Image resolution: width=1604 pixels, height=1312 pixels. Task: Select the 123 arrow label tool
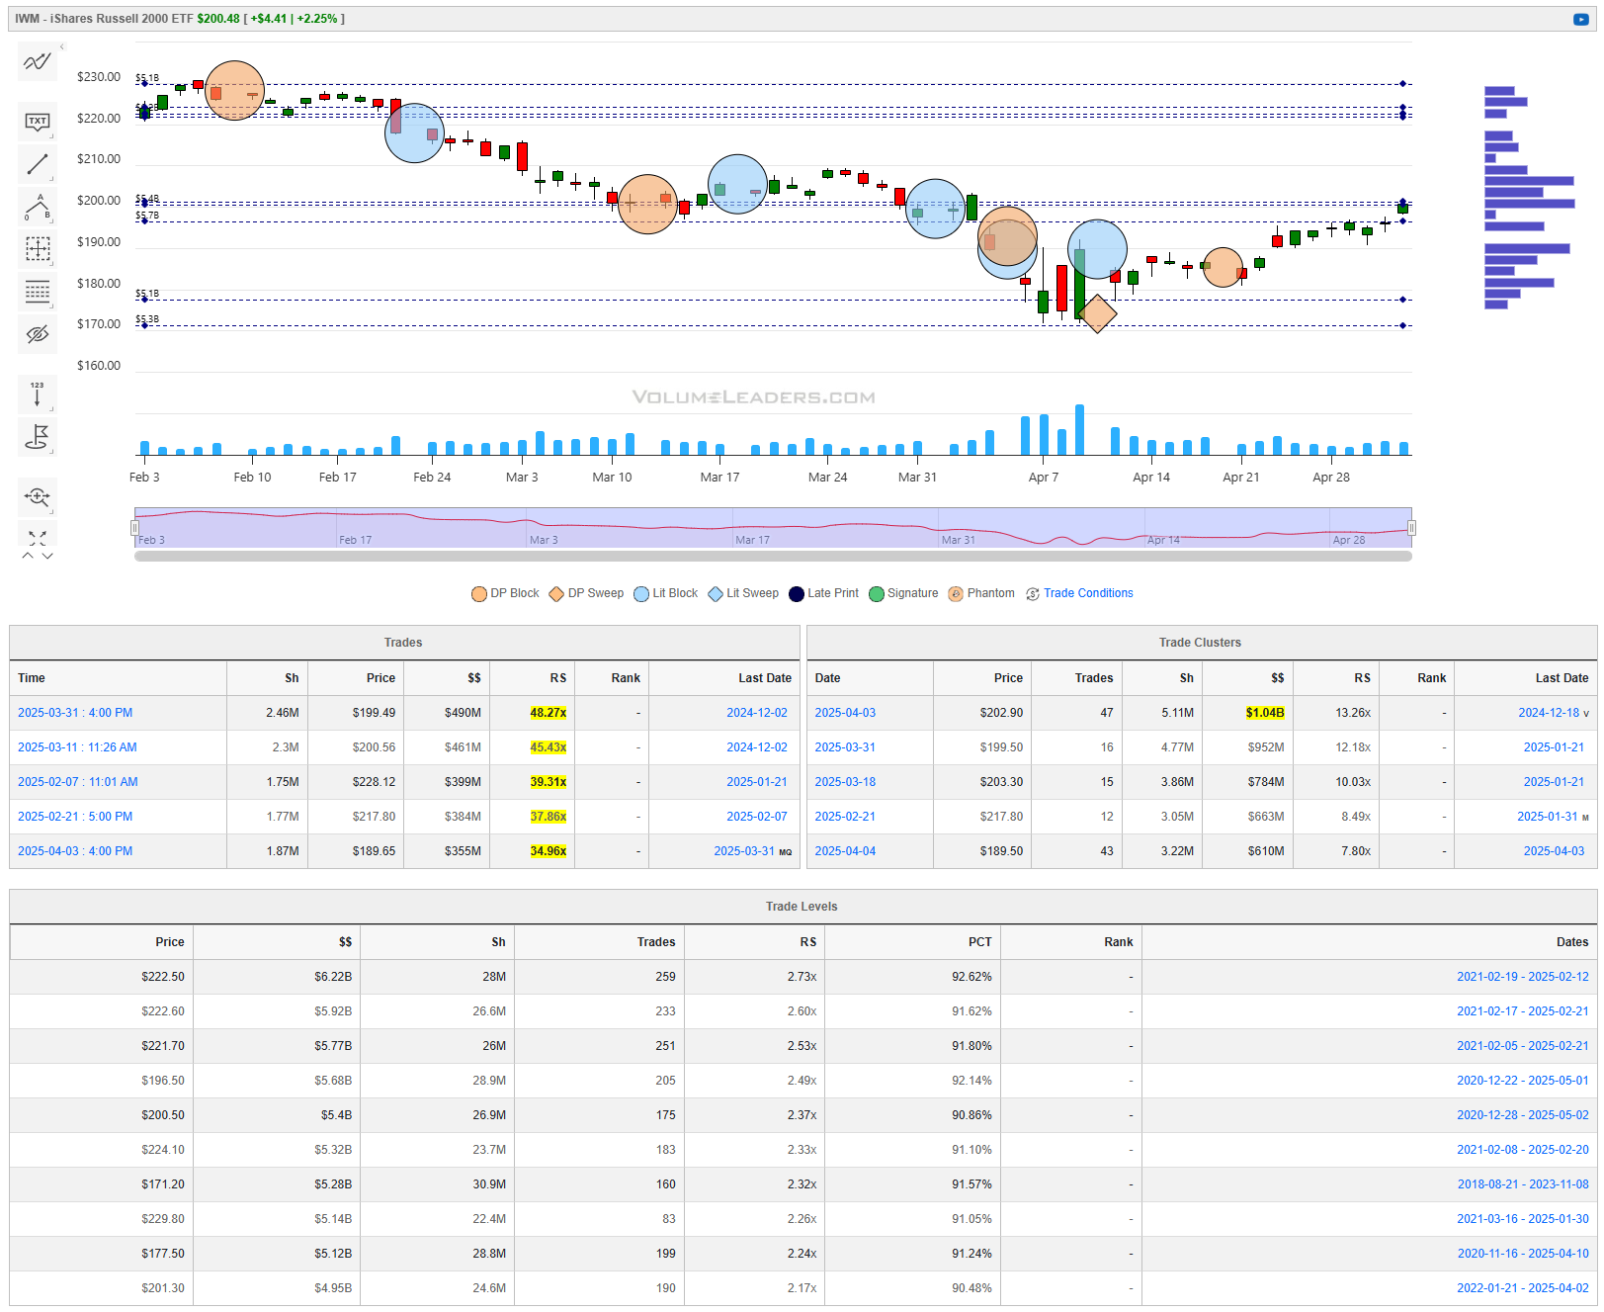(38, 394)
